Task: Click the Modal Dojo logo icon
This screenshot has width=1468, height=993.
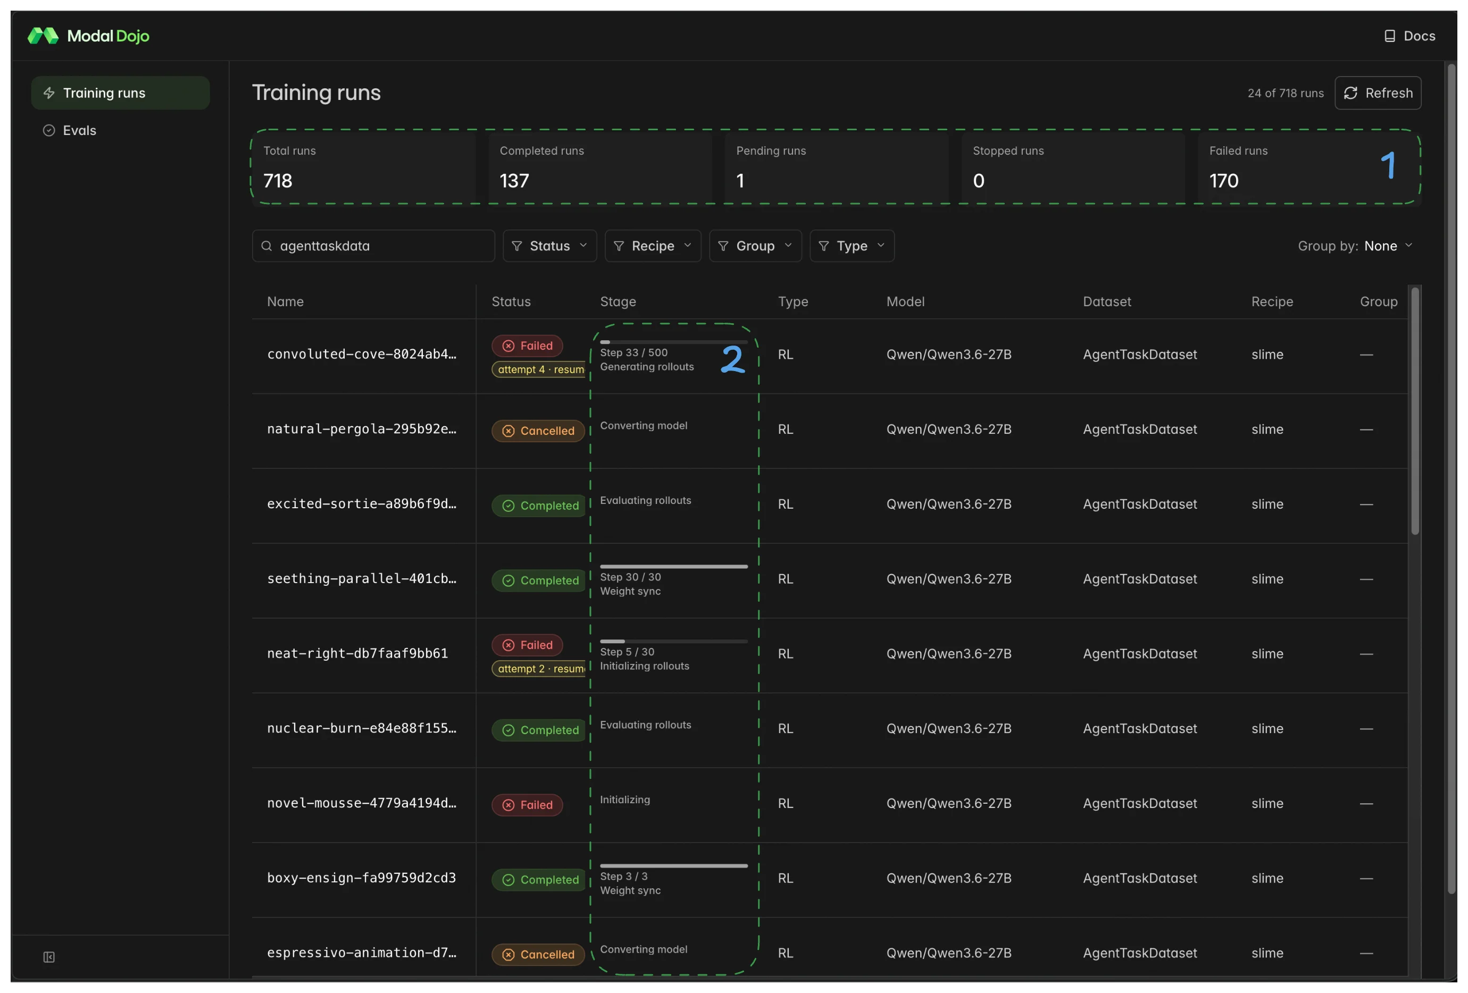Action: pyautogui.click(x=43, y=36)
